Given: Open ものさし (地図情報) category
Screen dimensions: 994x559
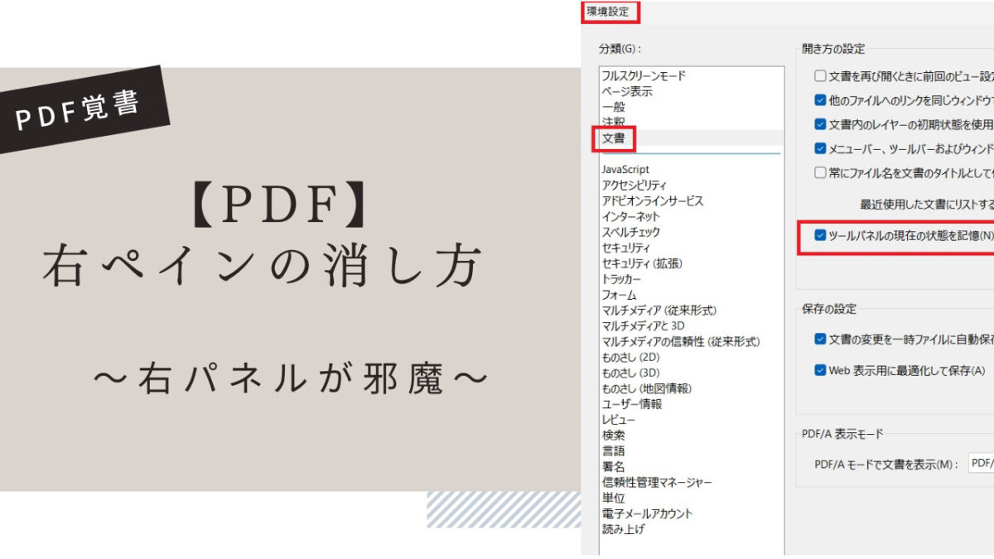Looking at the screenshot, I should click(x=646, y=388).
